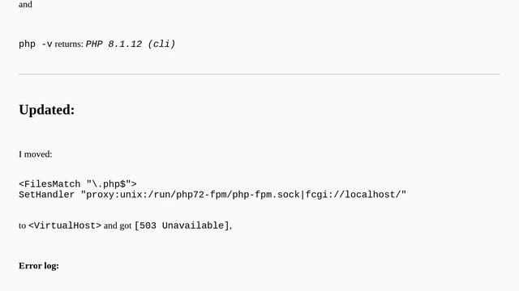This screenshot has height=291, width=519.
Task: Click the word 'returns:'
Action: pyautogui.click(x=69, y=44)
